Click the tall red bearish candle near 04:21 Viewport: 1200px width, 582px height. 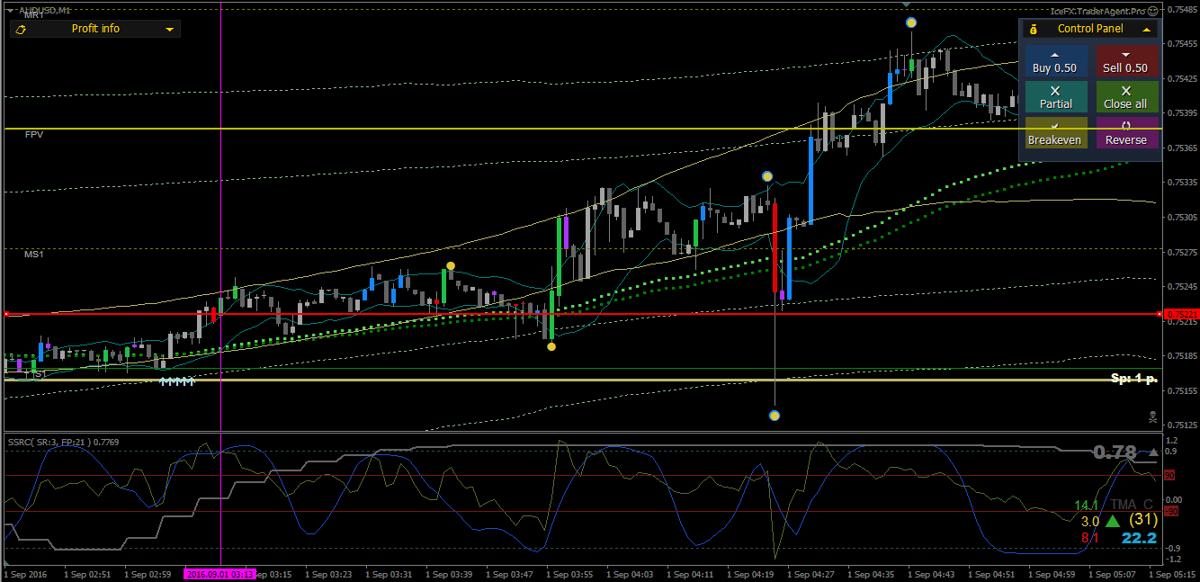pos(775,247)
